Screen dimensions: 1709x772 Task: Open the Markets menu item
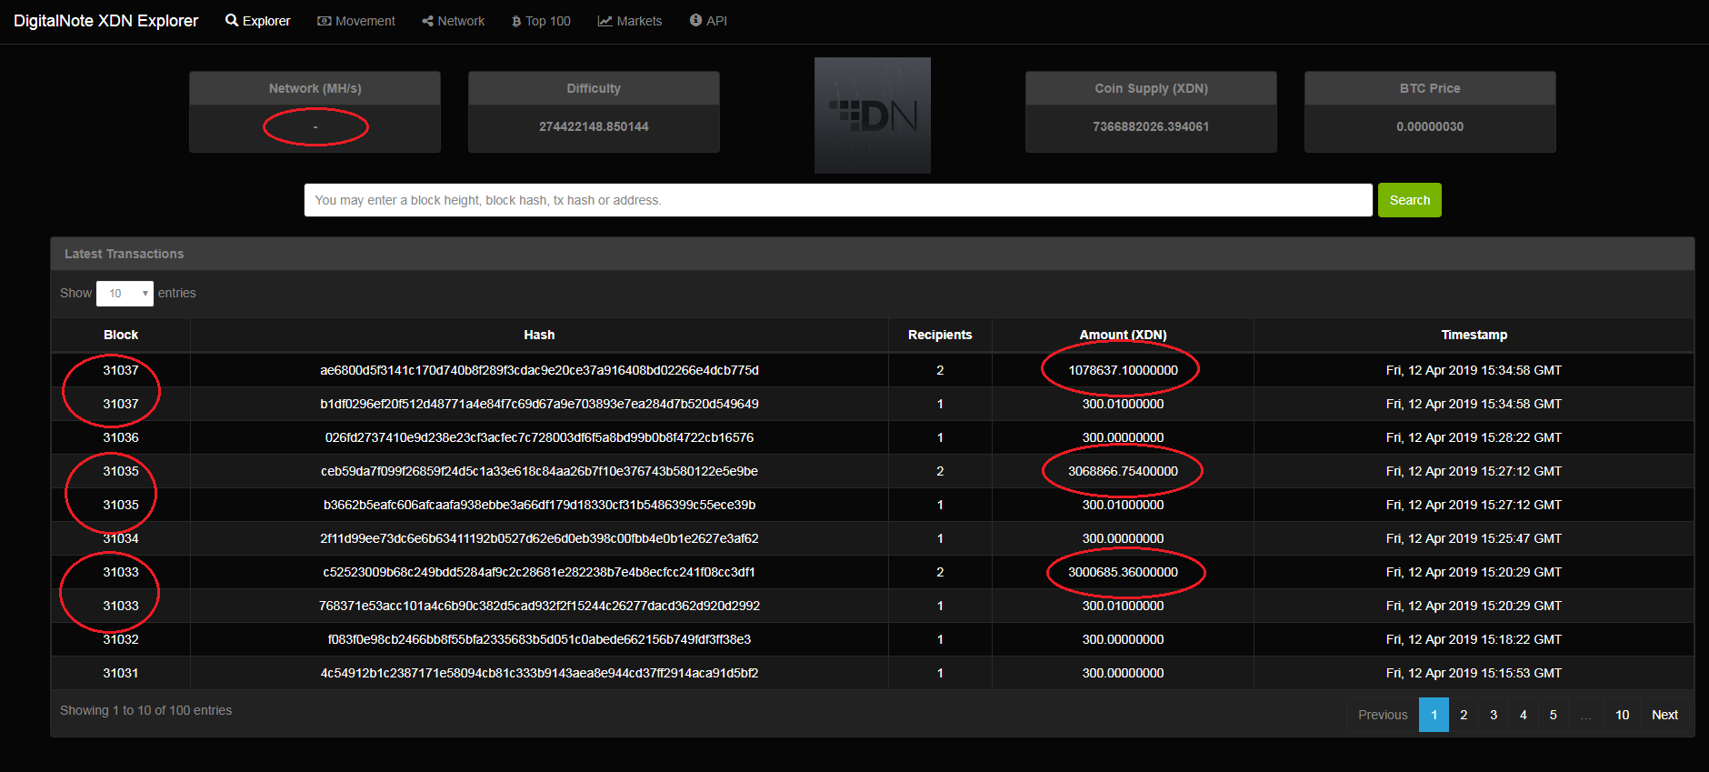pos(630,21)
